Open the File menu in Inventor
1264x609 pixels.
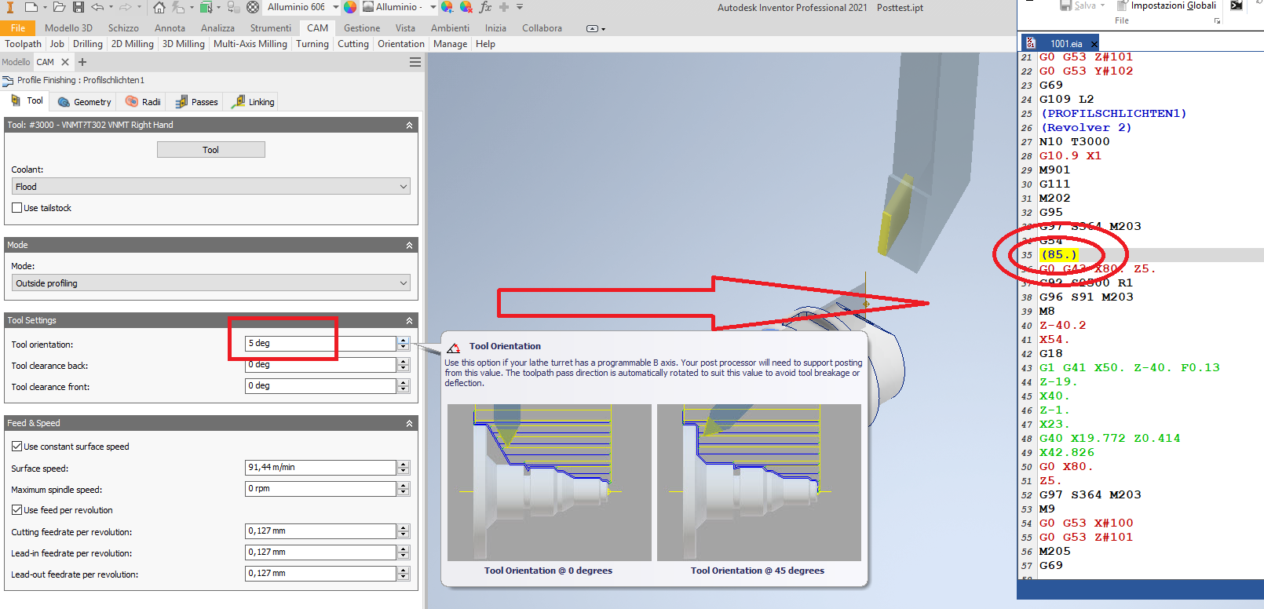(x=18, y=27)
